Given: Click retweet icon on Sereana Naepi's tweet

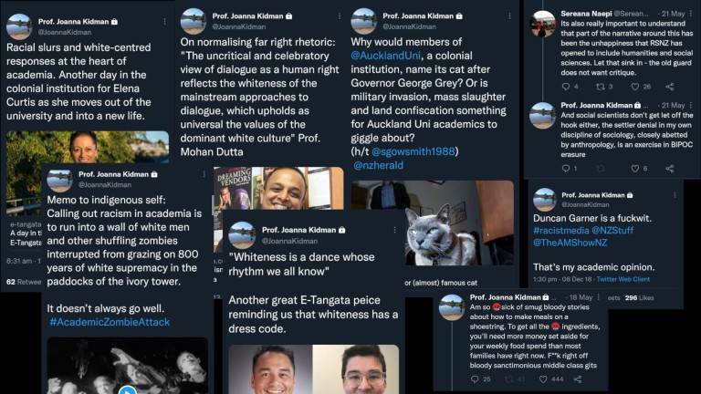Looking at the screenshot, I should coord(601,87).
